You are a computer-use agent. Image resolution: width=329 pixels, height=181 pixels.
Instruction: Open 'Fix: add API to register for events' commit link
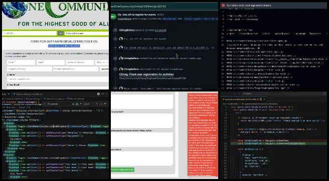[x=145, y=38]
